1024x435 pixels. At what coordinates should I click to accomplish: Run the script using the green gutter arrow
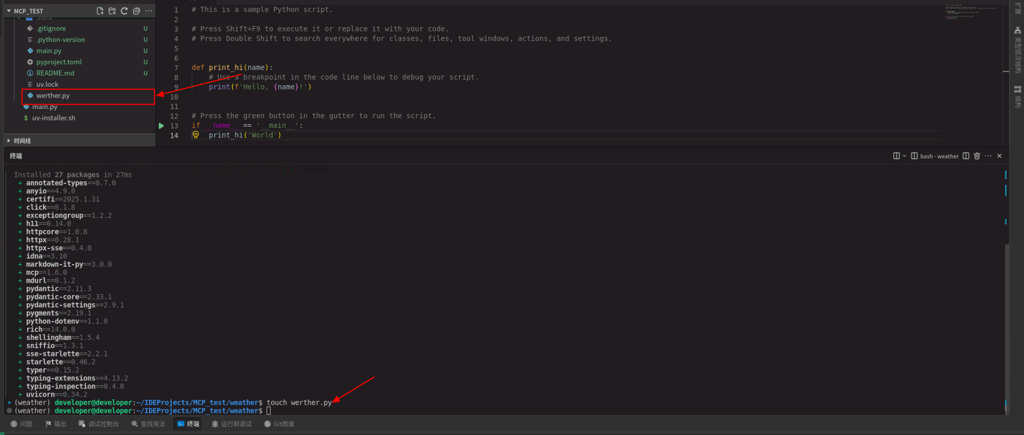tap(161, 126)
